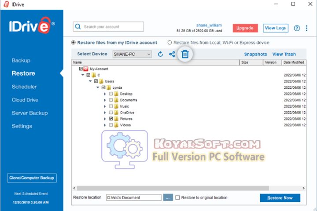The width and height of the screenshot is (317, 211).
Task: Click the IDrive logo in sidebar
Action: coord(32,25)
